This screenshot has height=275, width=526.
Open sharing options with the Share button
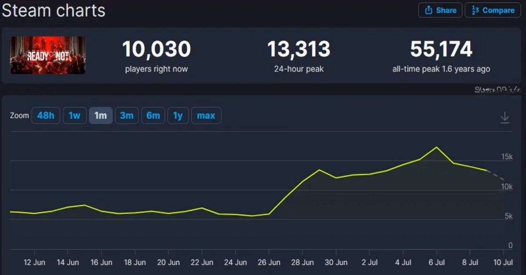click(440, 10)
